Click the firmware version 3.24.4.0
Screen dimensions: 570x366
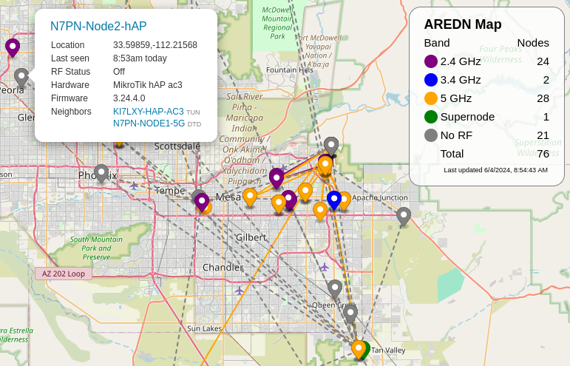click(x=129, y=98)
